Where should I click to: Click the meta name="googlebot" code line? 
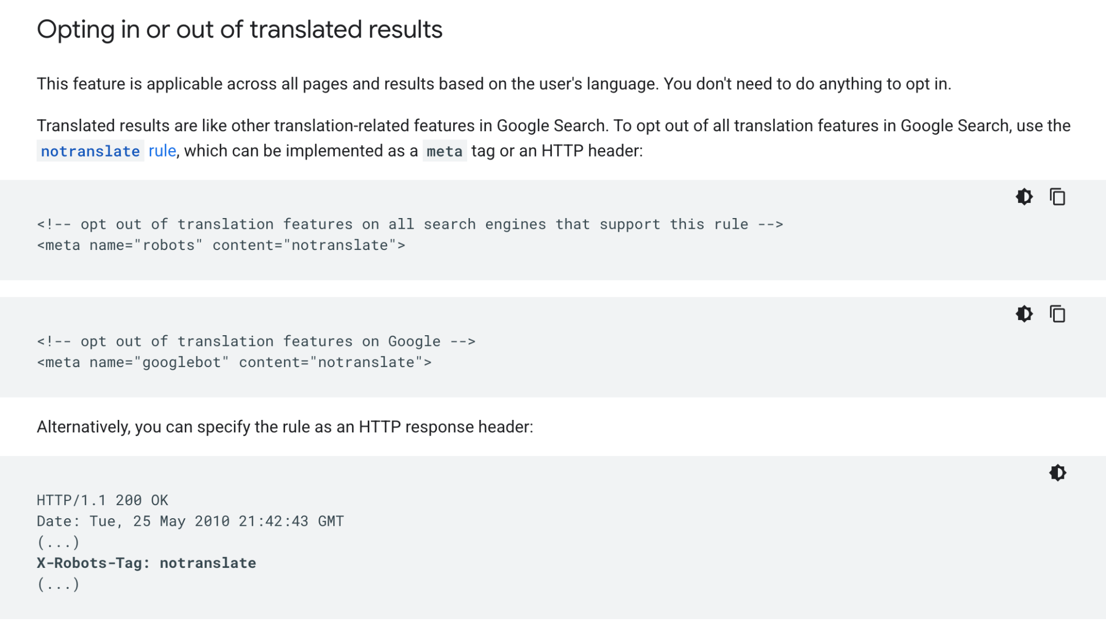[234, 362]
